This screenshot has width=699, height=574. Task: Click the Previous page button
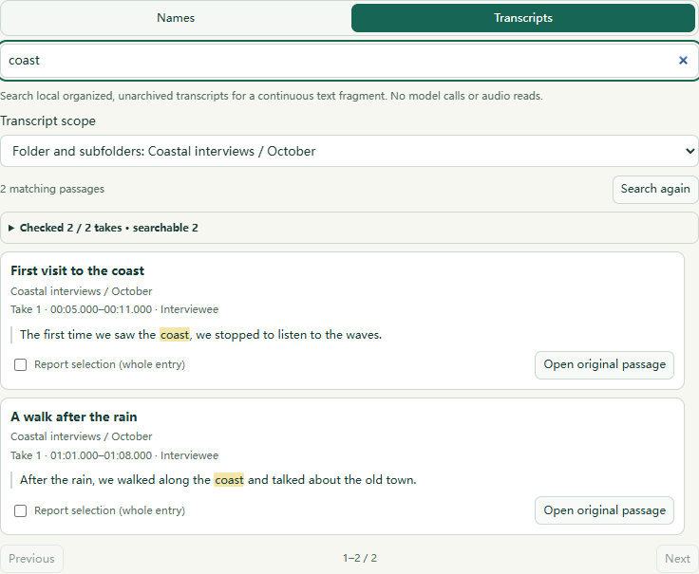pos(31,559)
